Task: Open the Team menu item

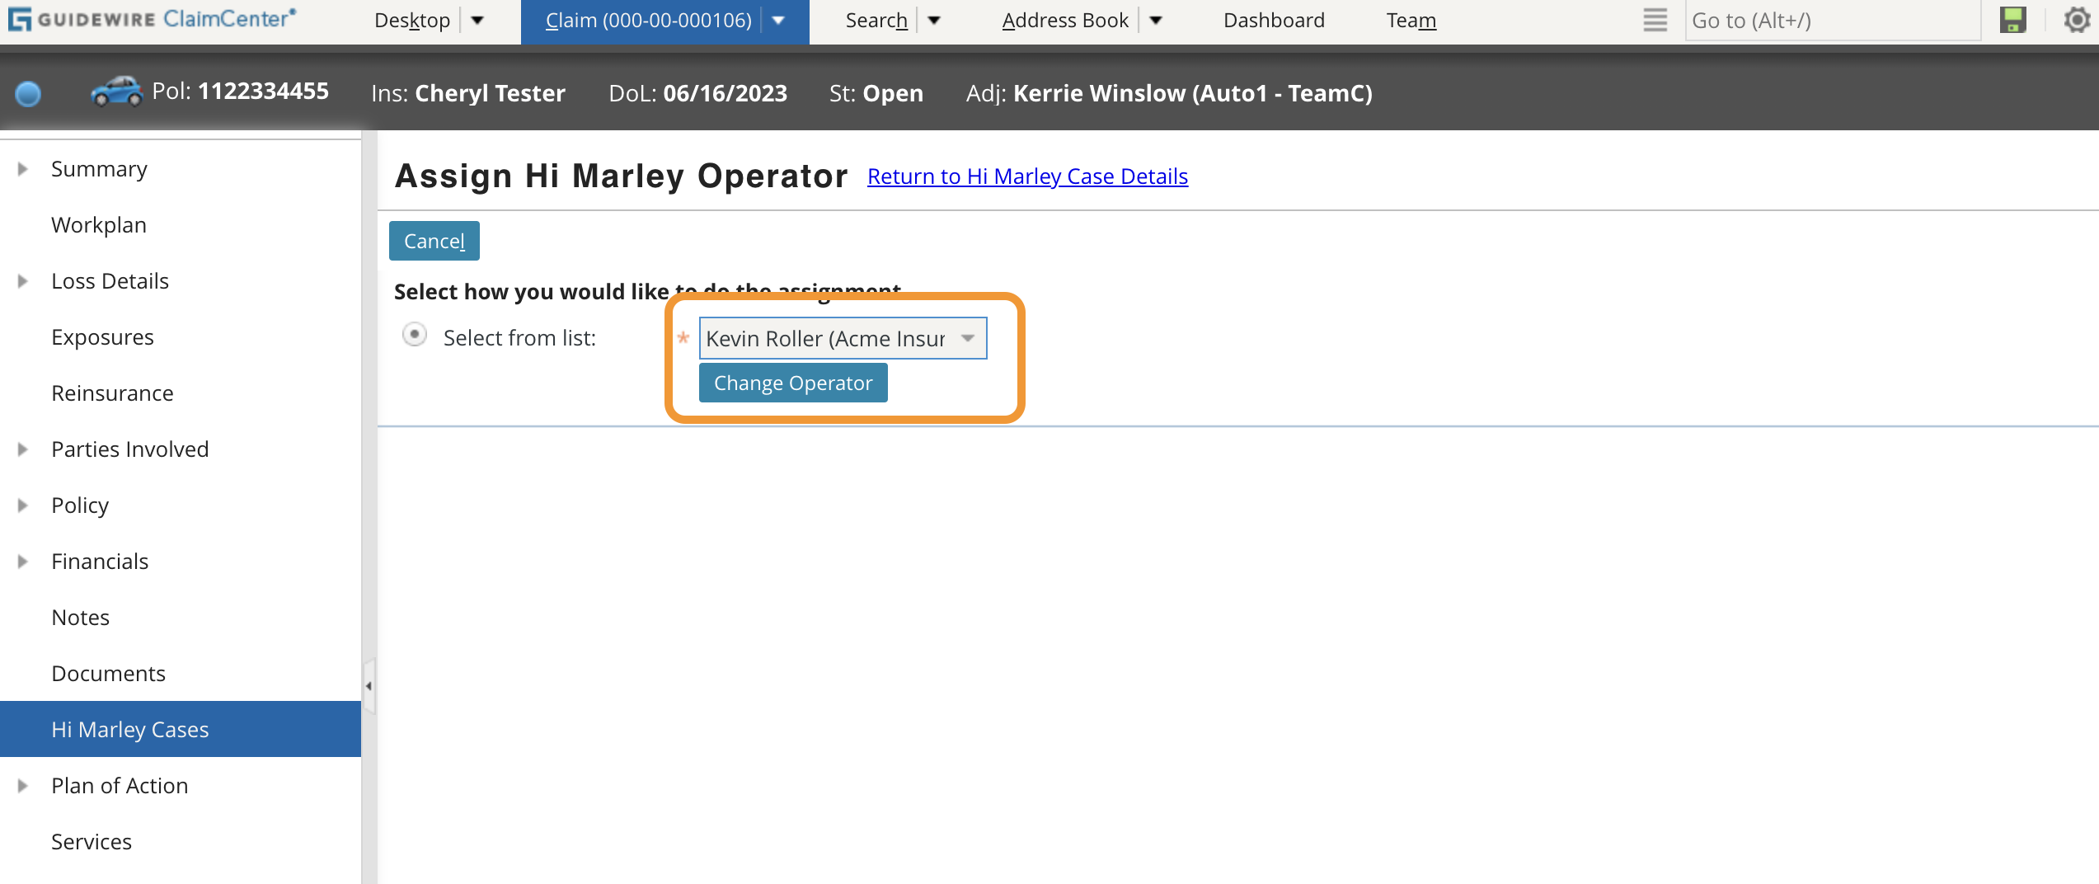Action: pos(1411,20)
